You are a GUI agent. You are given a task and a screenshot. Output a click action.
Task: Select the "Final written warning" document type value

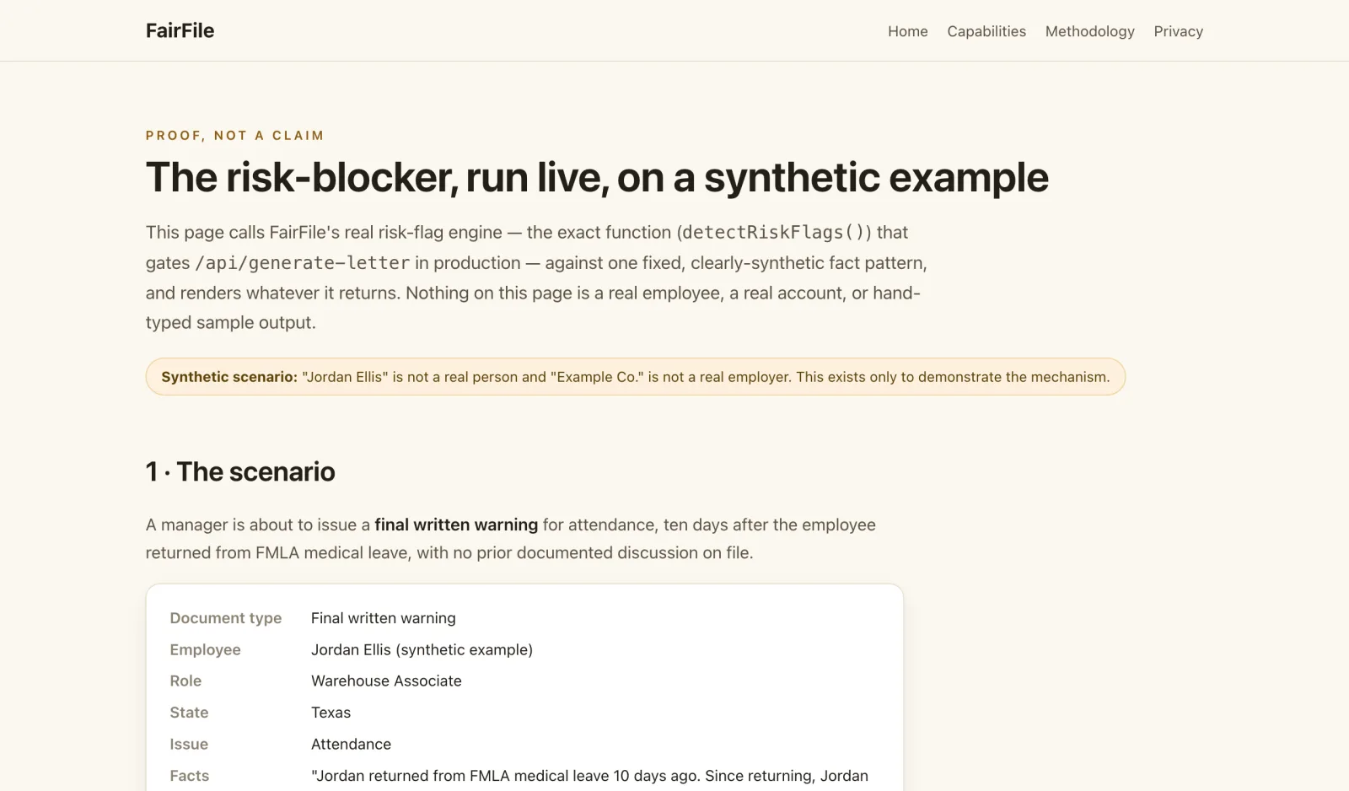point(384,618)
